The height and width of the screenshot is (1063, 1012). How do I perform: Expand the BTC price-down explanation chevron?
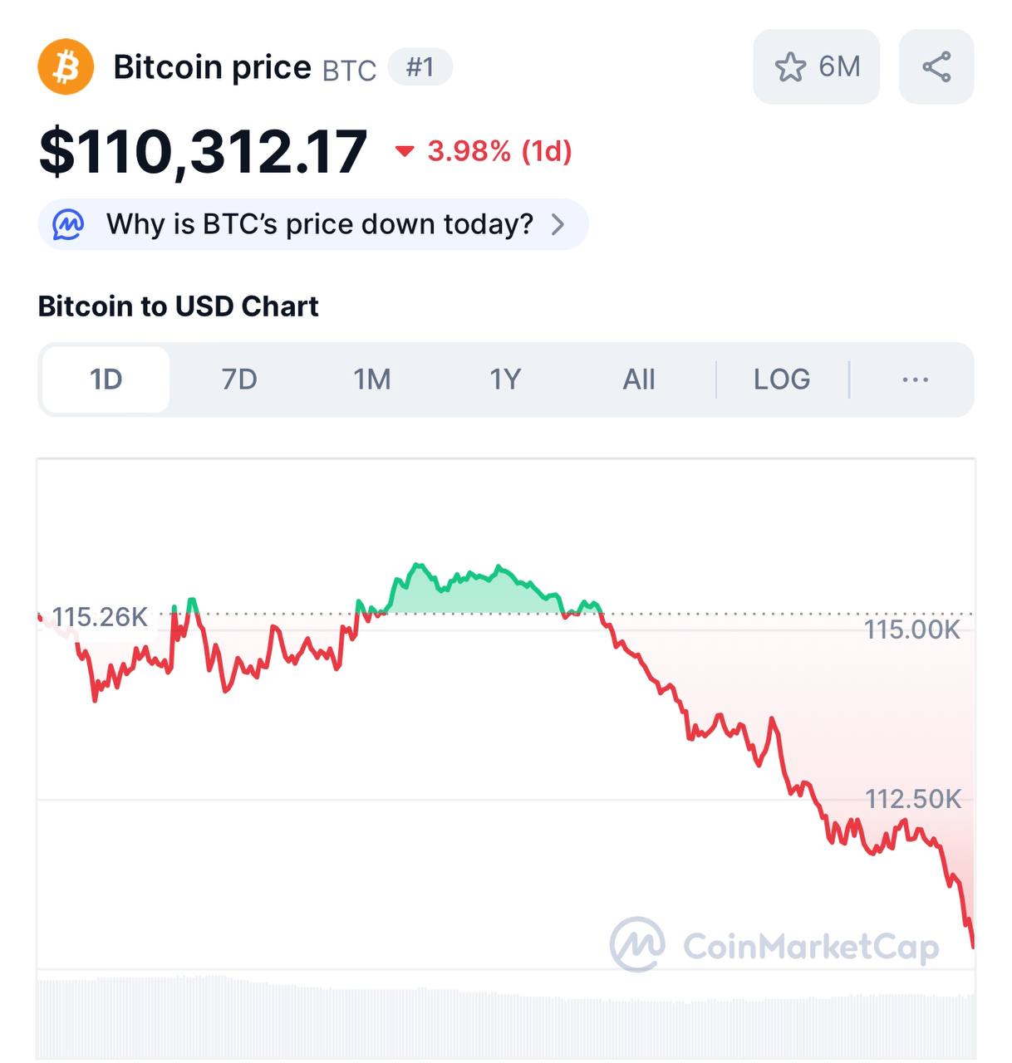coord(558,224)
